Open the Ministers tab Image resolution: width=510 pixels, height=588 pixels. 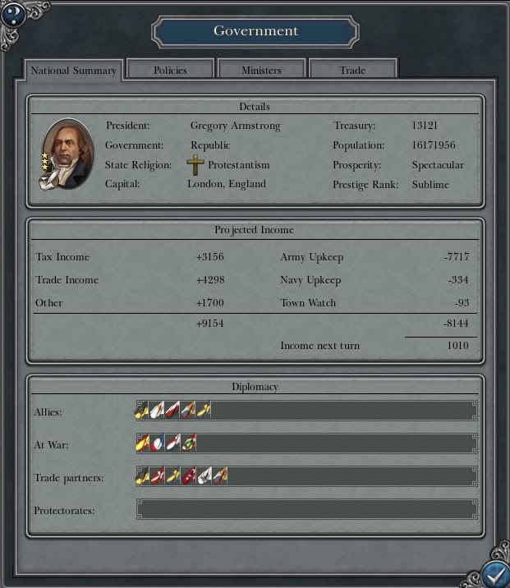click(261, 69)
